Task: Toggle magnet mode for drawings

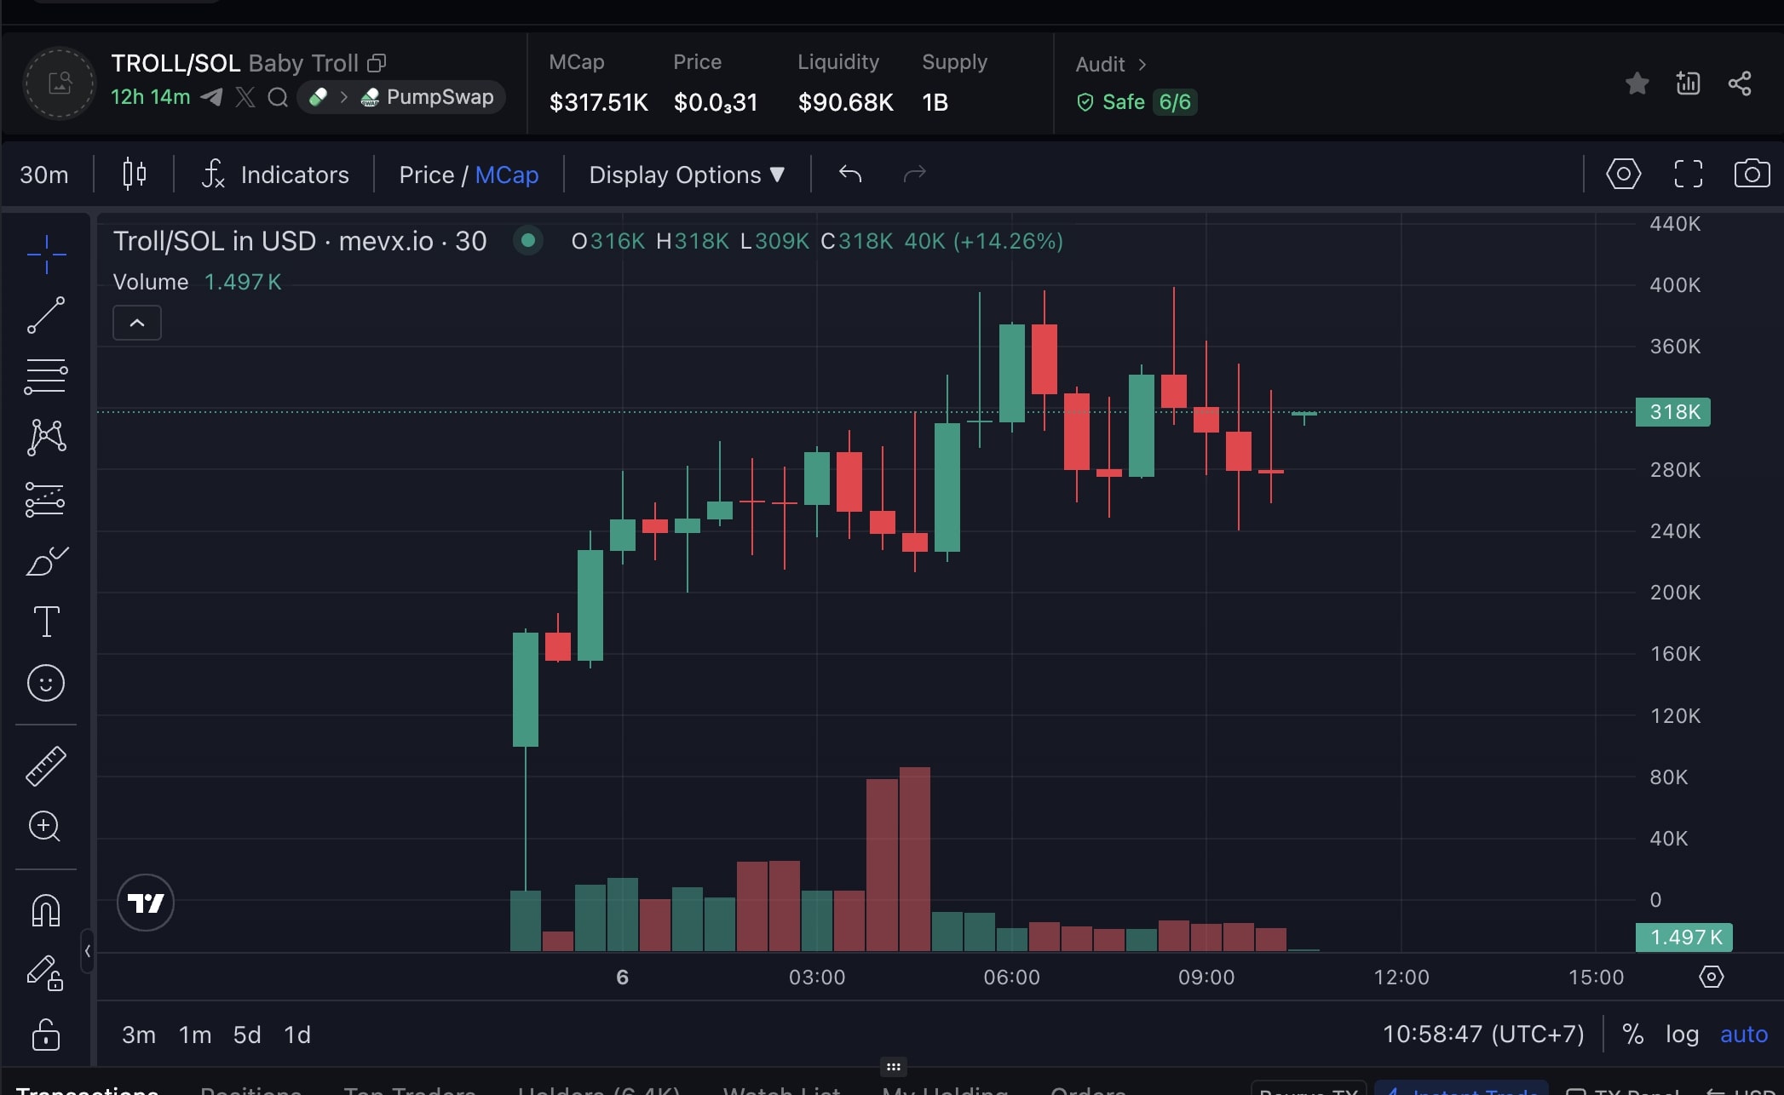Action: coord(46,911)
